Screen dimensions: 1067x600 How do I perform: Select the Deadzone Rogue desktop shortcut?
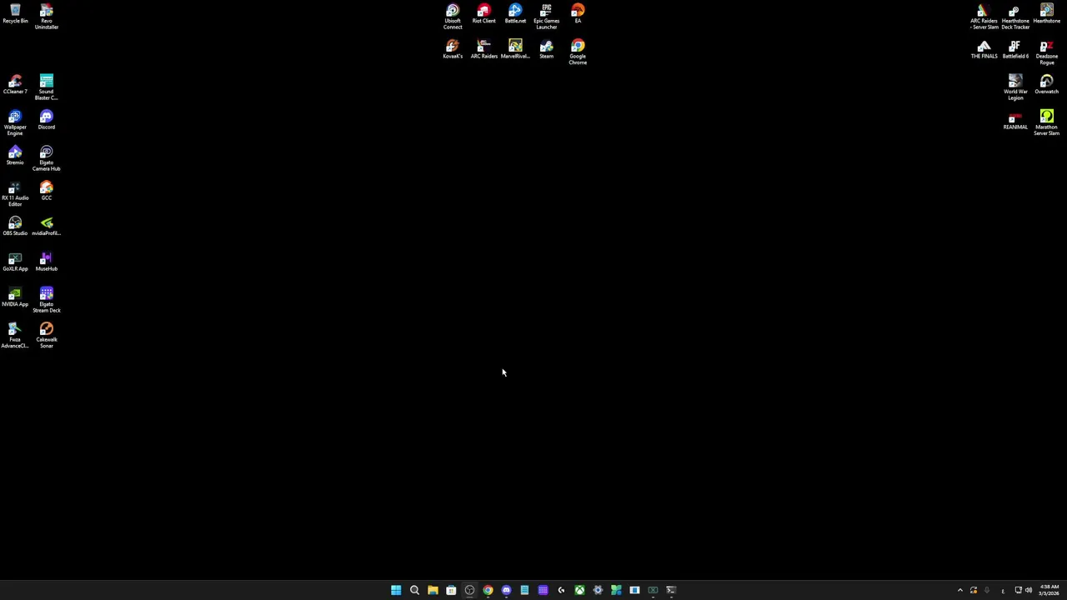point(1047,52)
